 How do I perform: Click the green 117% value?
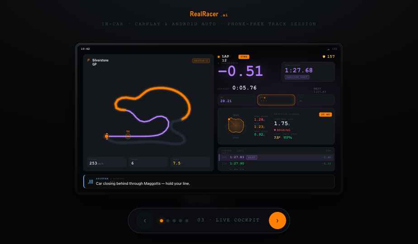click(288, 138)
